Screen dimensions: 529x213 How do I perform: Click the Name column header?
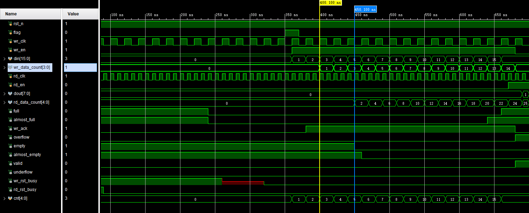(x=11, y=14)
